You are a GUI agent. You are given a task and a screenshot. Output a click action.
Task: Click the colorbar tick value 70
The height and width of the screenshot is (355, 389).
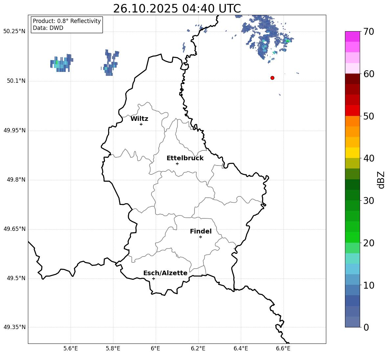369,32
